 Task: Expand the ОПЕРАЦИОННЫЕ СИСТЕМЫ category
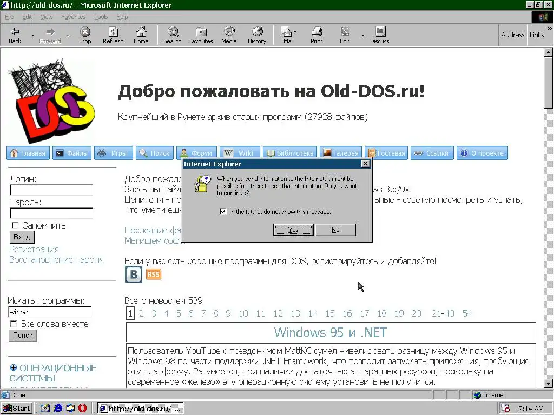(x=14, y=367)
